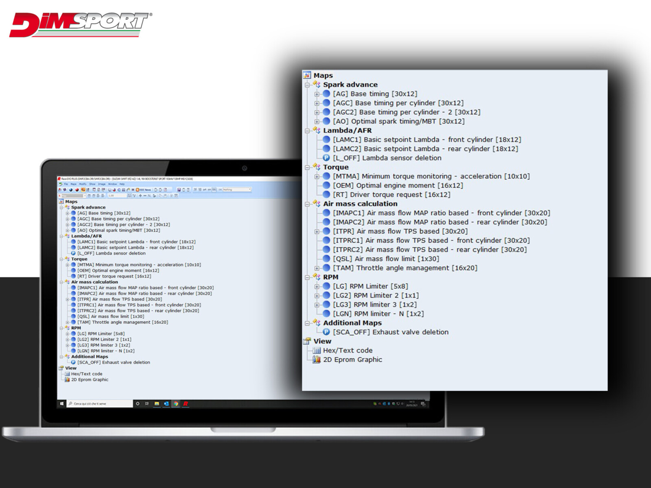Screen dimensions: 651x488
Task: Click [SCA_OFF] Exhaust valve P icon, enlarged panel
Action: 326,332
